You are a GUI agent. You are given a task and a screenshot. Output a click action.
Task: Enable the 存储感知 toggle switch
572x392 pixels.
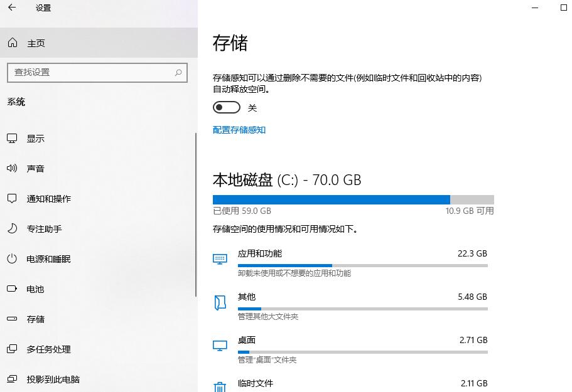pos(226,107)
